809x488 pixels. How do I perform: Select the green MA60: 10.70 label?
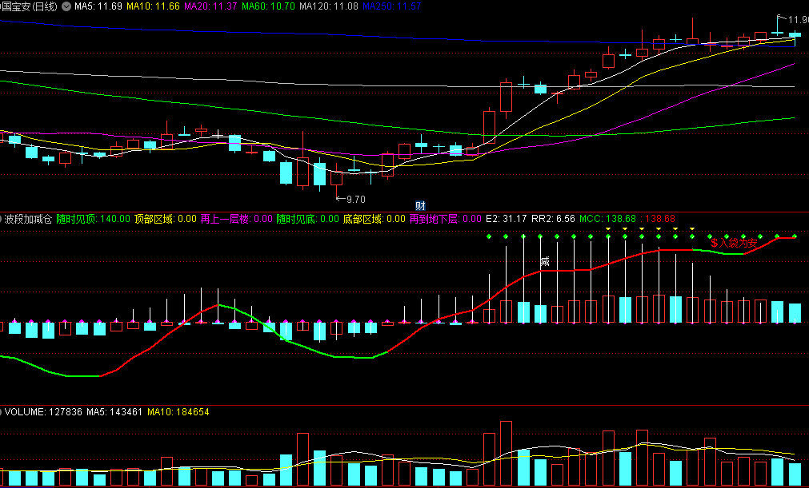click(x=268, y=6)
